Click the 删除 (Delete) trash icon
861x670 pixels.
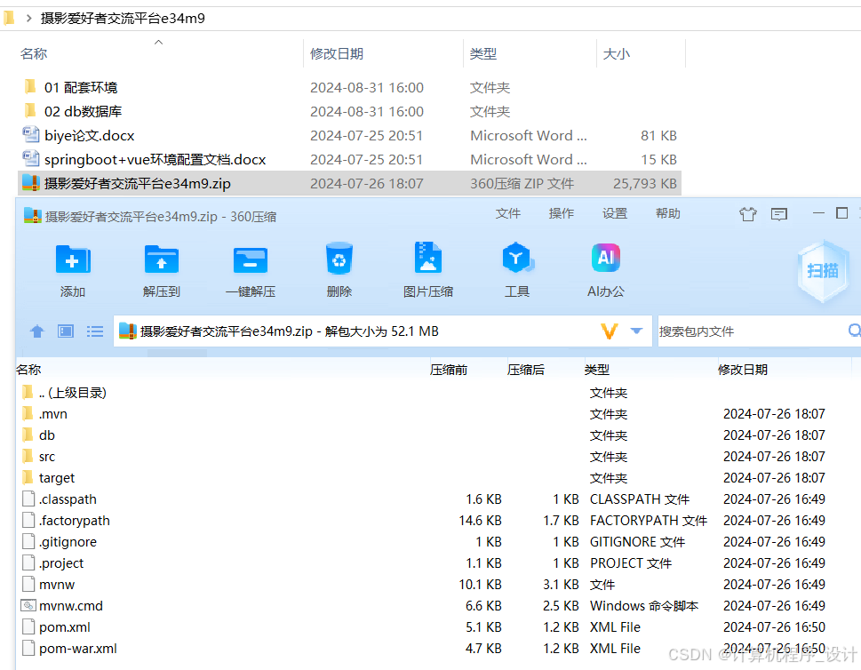[339, 262]
